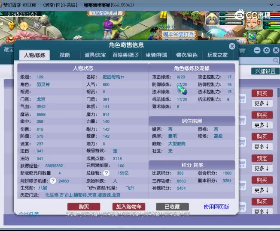The image size is (280, 231).
Task: Open the settings gear in the back window
Action: (266, 50)
